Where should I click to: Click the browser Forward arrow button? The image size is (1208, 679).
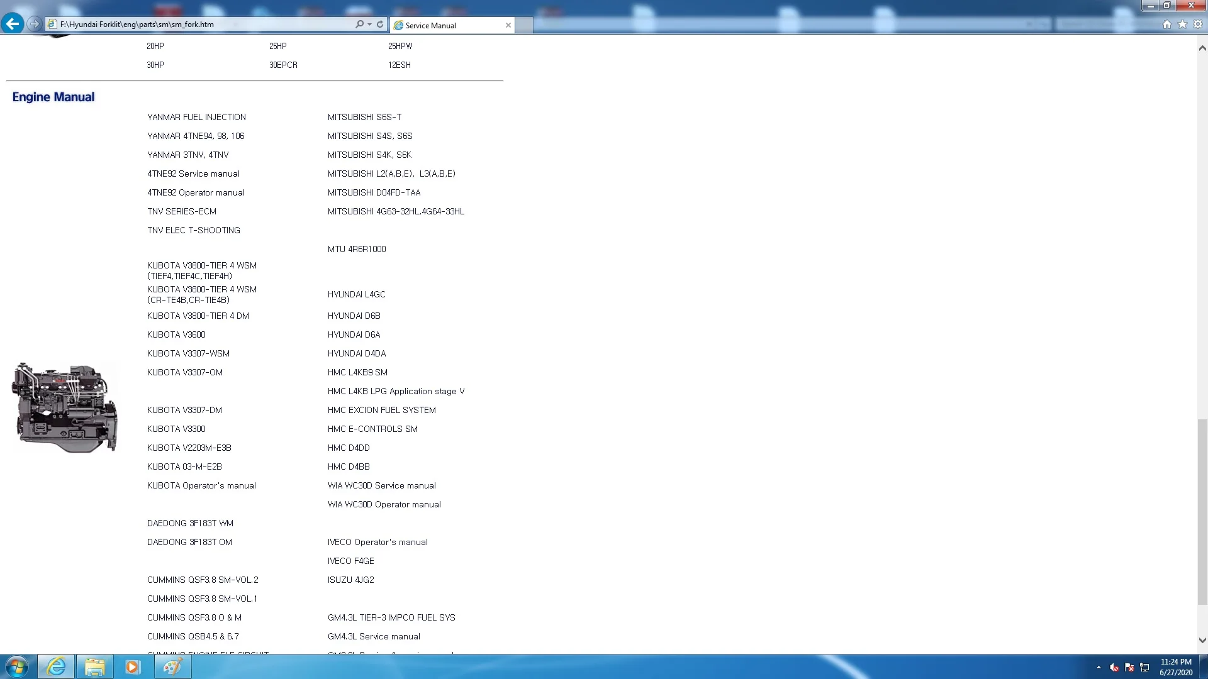35,24
